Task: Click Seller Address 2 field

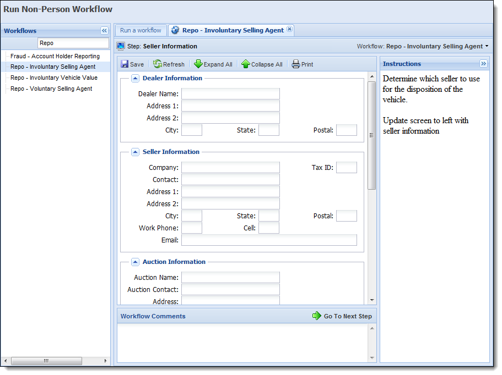Action: coord(230,204)
